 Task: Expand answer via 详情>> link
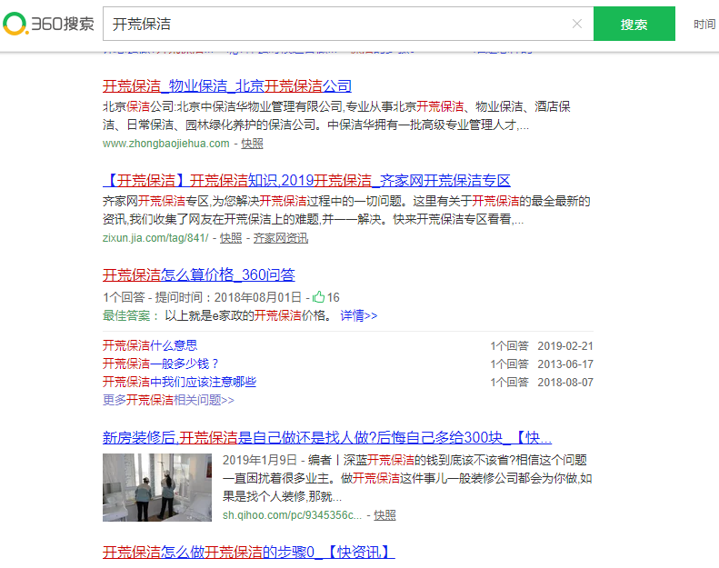[358, 315]
